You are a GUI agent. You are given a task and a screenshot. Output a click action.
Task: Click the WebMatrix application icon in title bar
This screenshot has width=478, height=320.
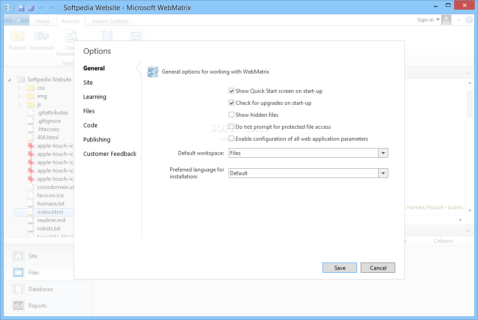(7, 8)
